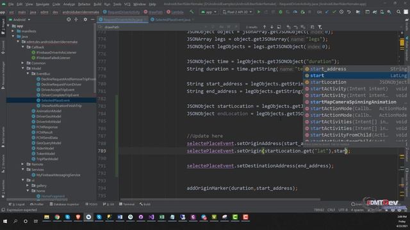The height and width of the screenshot is (230, 410).
Task: Expand the Remote package
Action: click(x=23, y=164)
